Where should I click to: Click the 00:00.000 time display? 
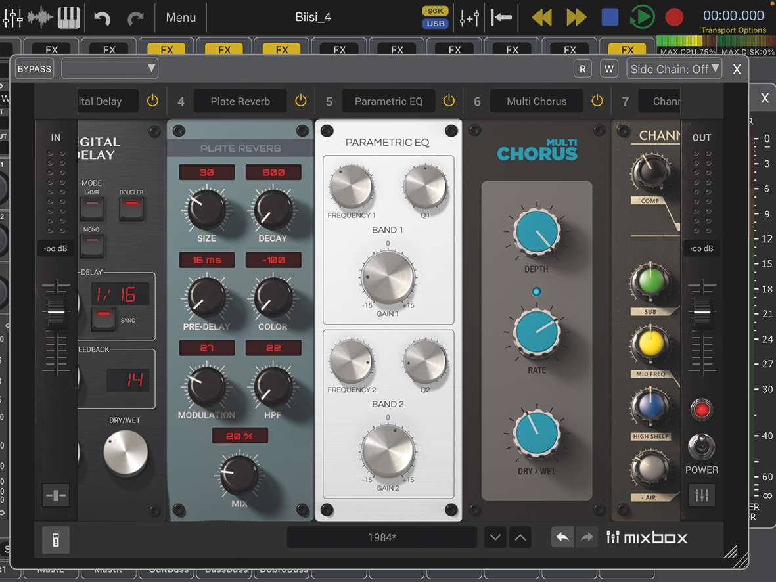733,15
